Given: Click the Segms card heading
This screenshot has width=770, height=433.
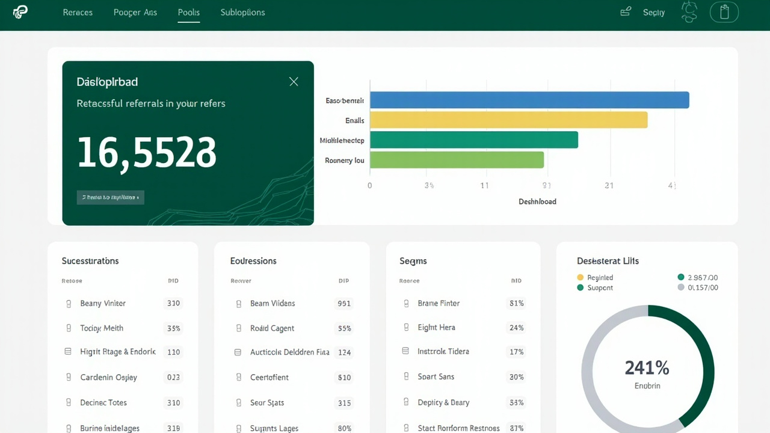Looking at the screenshot, I should click(413, 261).
